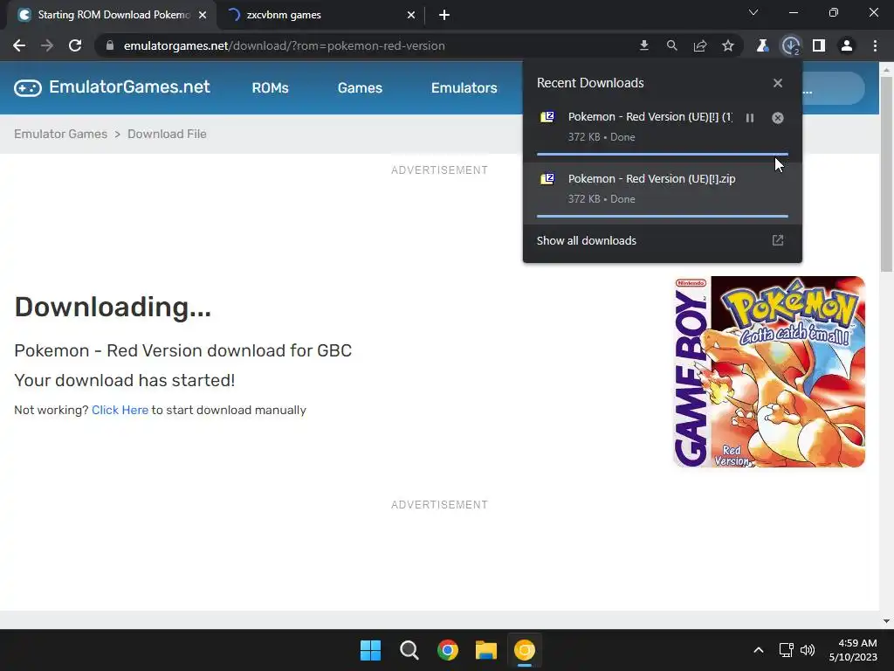Viewport: 894px width, 671px height.
Task: Click the open-in-new-tab icon beside Show all downloads
Action: click(778, 240)
